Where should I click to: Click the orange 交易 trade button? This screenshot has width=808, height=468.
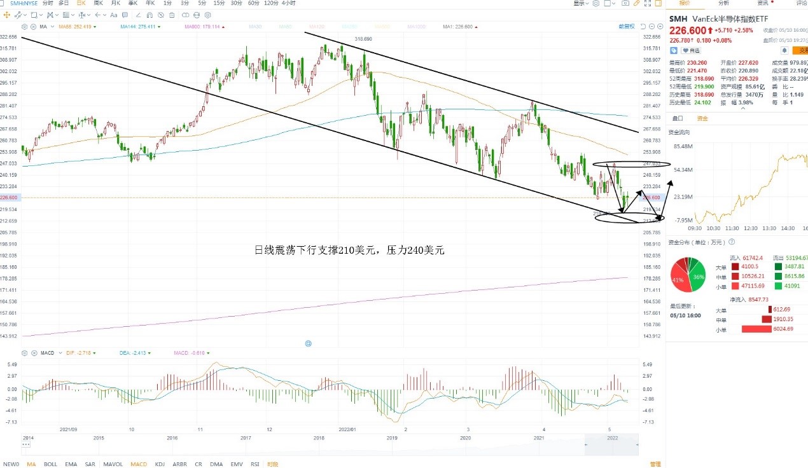click(x=800, y=51)
